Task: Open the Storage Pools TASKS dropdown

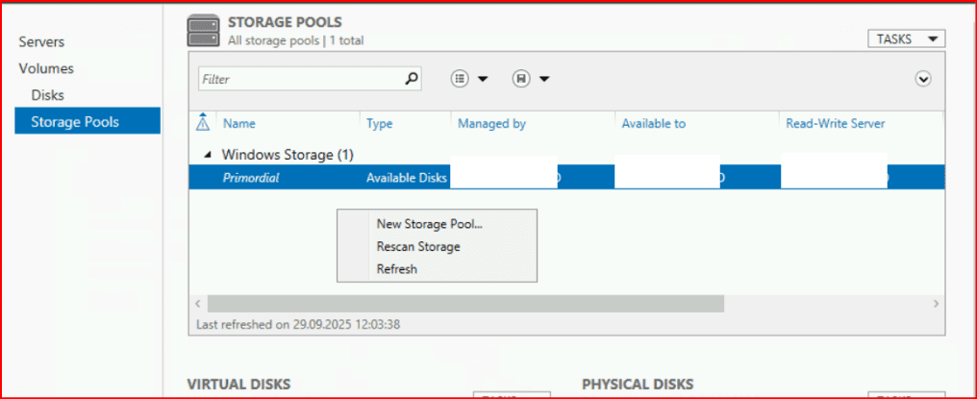Action: [x=906, y=39]
